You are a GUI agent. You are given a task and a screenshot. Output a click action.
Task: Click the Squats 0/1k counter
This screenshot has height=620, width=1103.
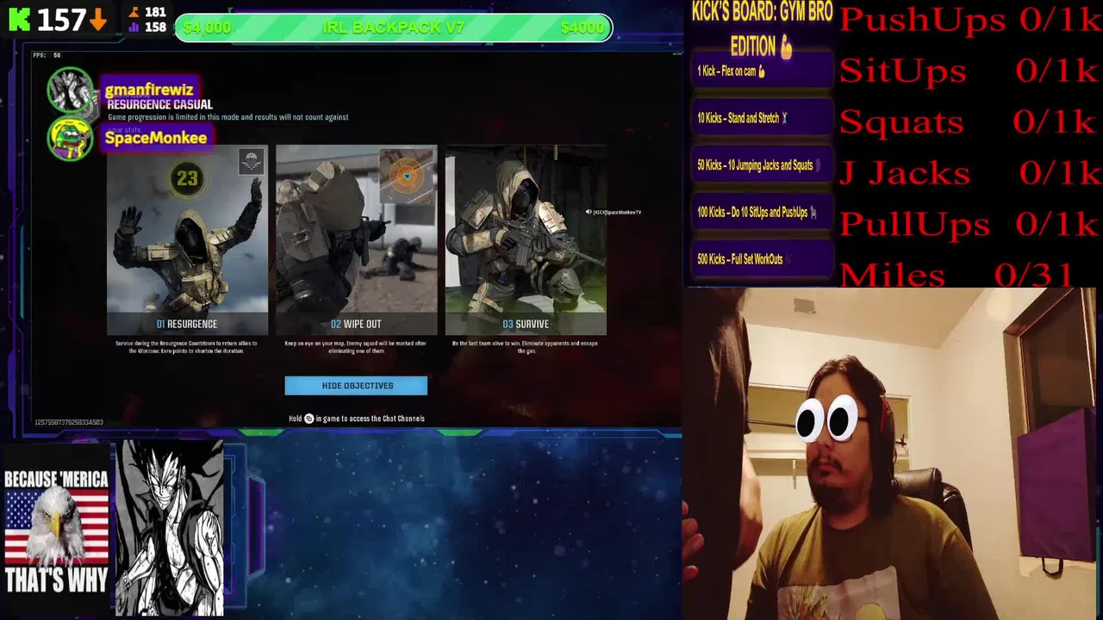click(970, 121)
